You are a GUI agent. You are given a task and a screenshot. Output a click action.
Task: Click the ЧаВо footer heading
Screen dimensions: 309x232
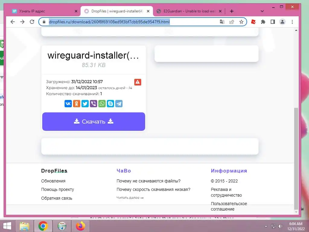124,171
